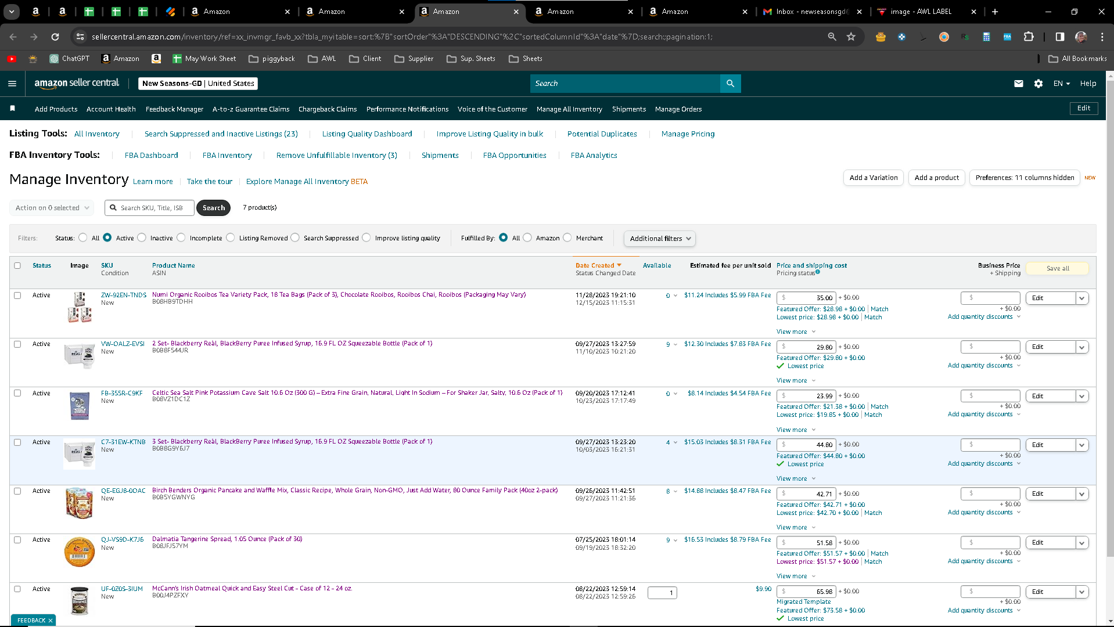The image size is (1114, 627).
Task: Click the Celtic Sea Salt product image
Action: tap(80, 405)
